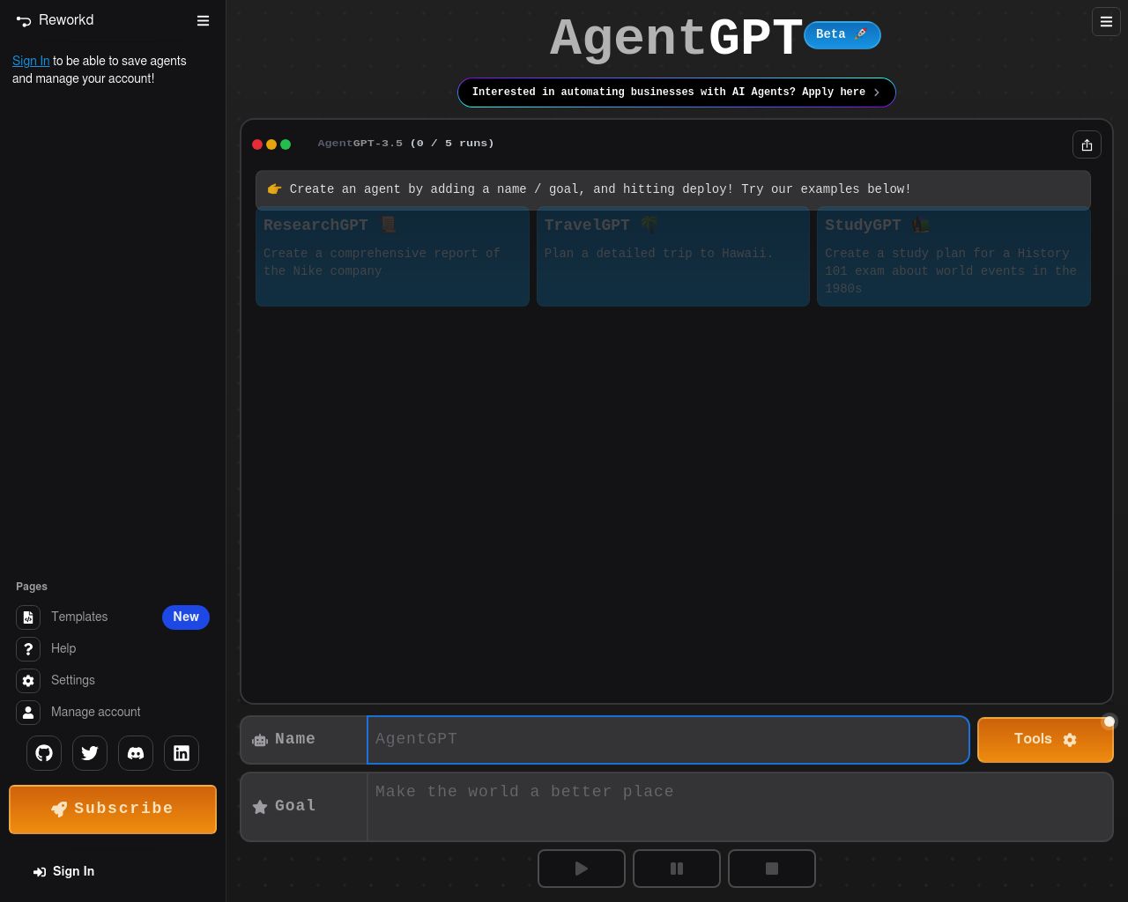The image size is (1128, 902).
Task: Click the notification dot on Tools button
Action: [x=1109, y=721]
